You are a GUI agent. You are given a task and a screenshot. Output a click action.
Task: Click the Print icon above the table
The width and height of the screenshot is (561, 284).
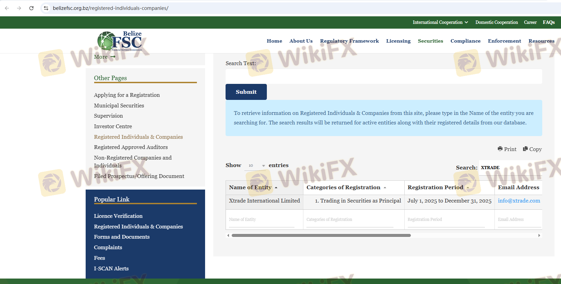pyautogui.click(x=500, y=149)
